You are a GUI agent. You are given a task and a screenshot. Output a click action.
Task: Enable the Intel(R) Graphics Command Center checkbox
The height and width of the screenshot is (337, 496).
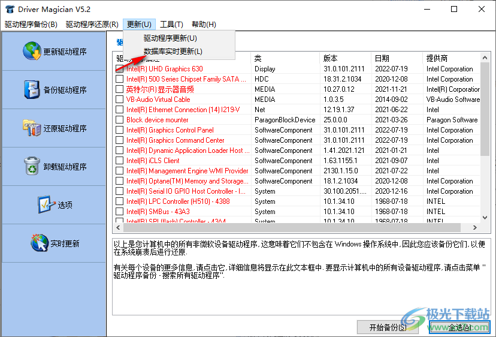pyautogui.click(x=120, y=140)
